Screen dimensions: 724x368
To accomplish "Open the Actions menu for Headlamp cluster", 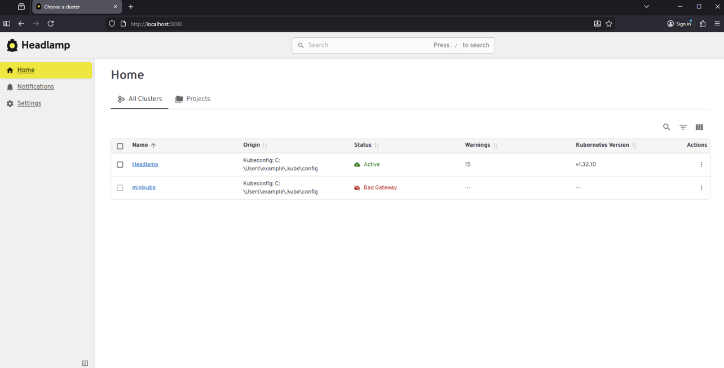I will coord(701,164).
